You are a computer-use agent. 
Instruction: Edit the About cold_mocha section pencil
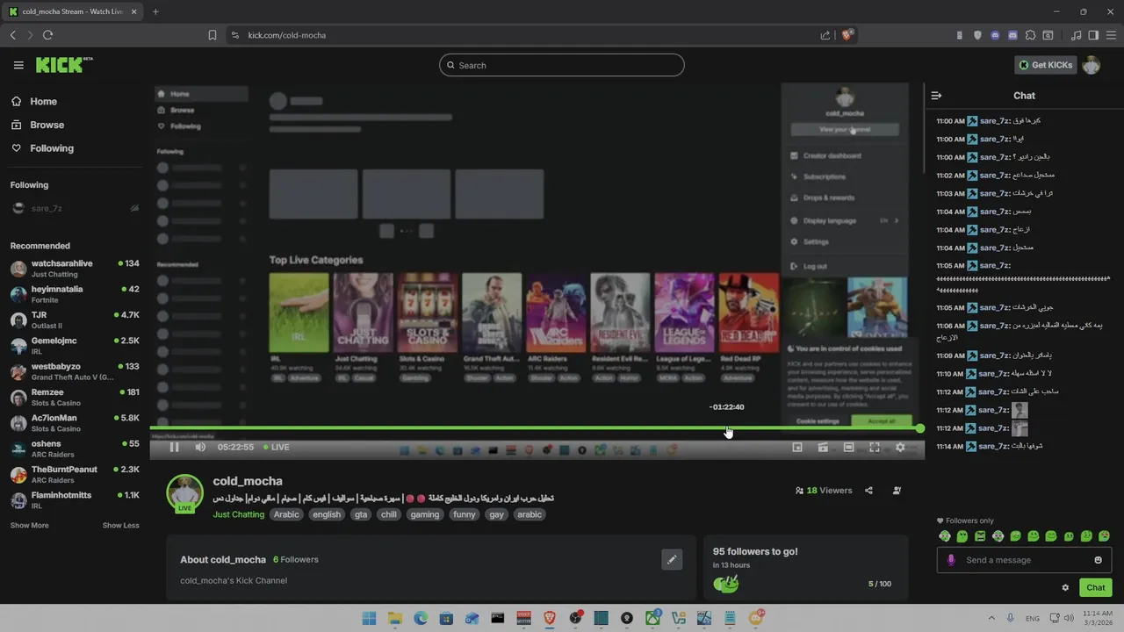(x=672, y=559)
